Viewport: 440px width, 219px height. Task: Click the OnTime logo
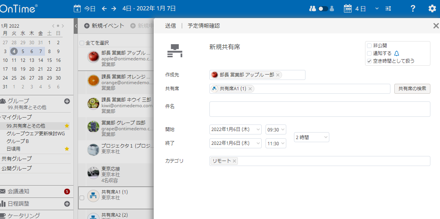(18, 9)
